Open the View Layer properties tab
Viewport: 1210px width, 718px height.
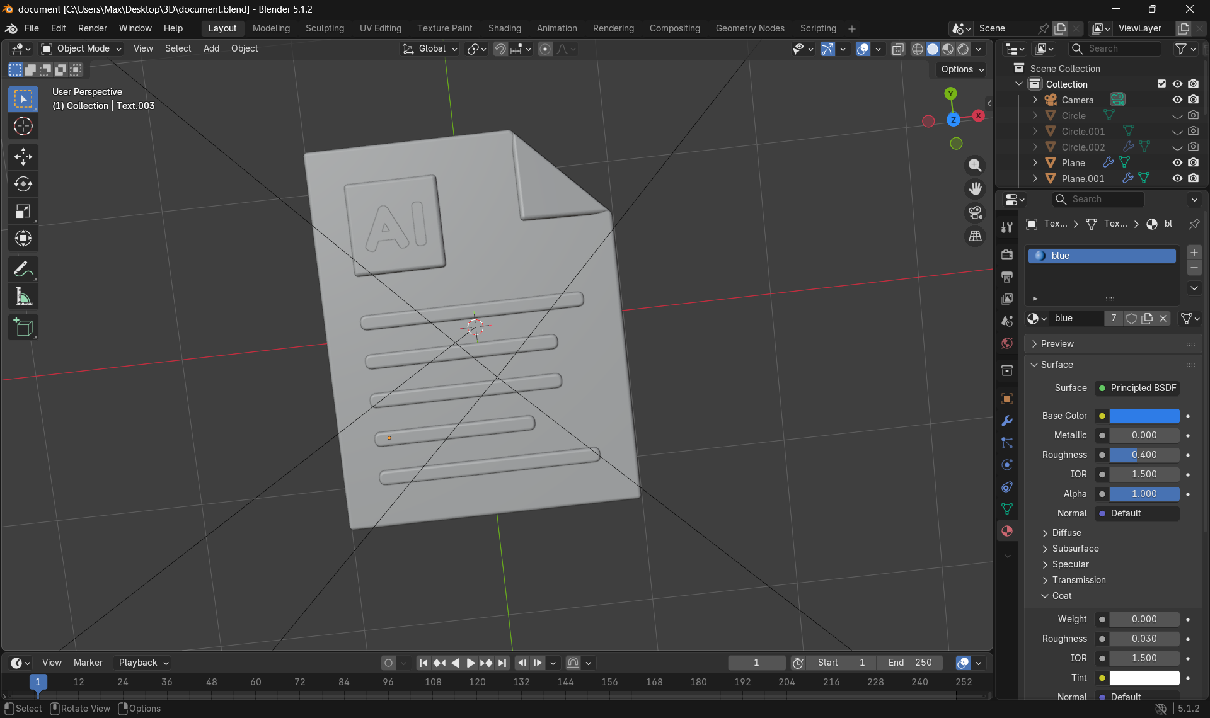pyautogui.click(x=1007, y=299)
